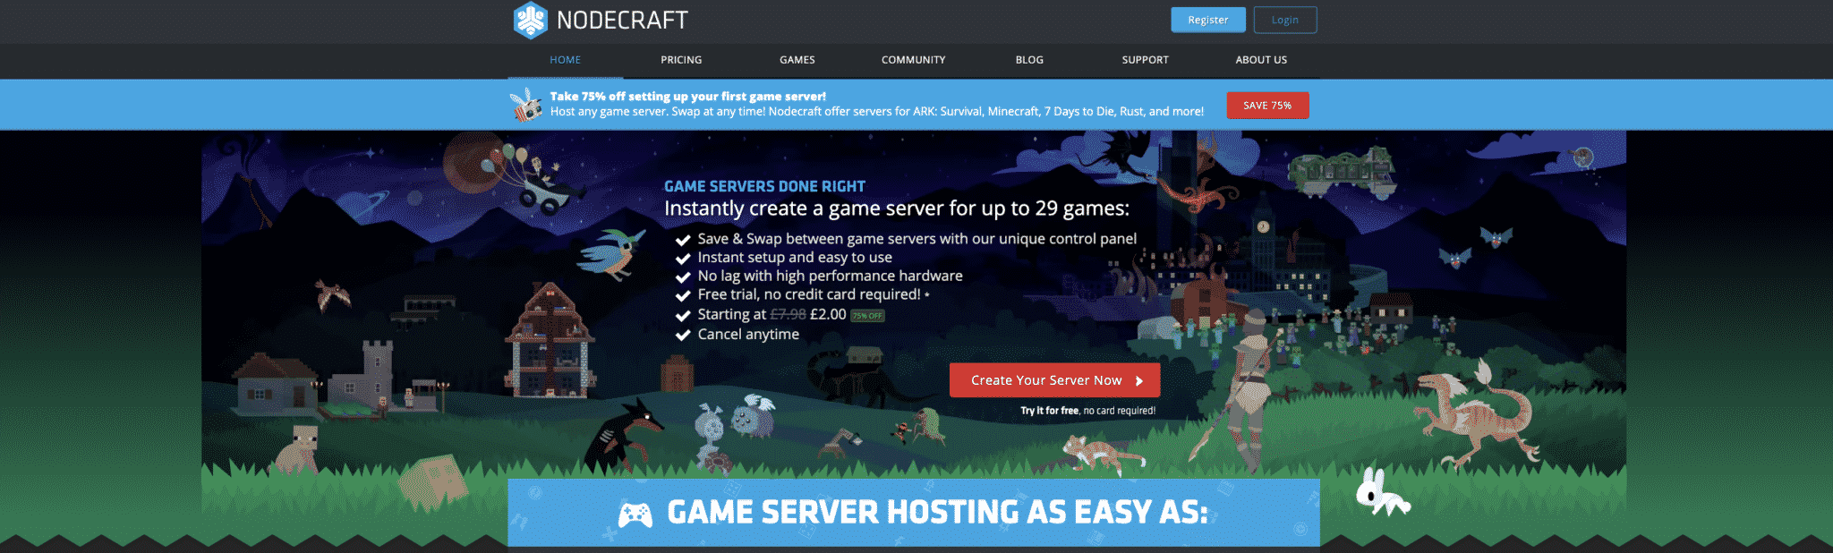The width and height of the screenshot is (1833, 553).
Task: Click the bee mascot icon in promo banner
Action: tap(526, 105)
